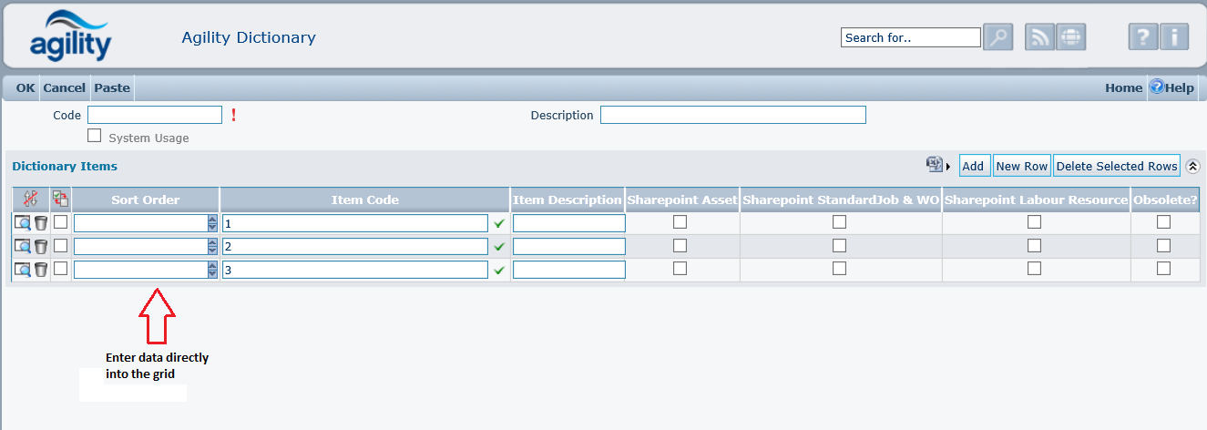Click the invert selection icon in grid header
1207x430 pixels.
tap(60, 200)
